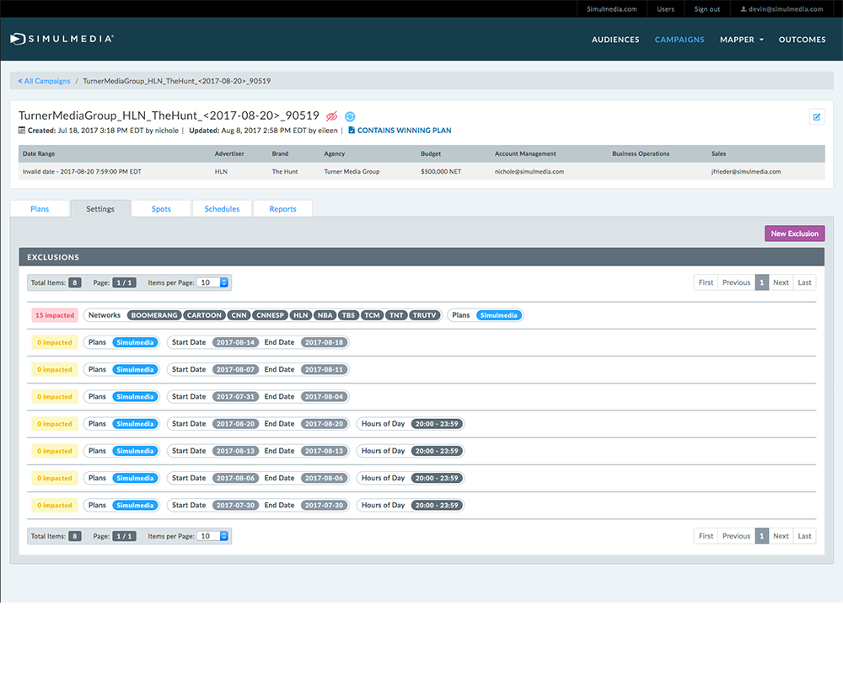Select the BOOMERANG network tag
The image size is (843, 681).
154,315
